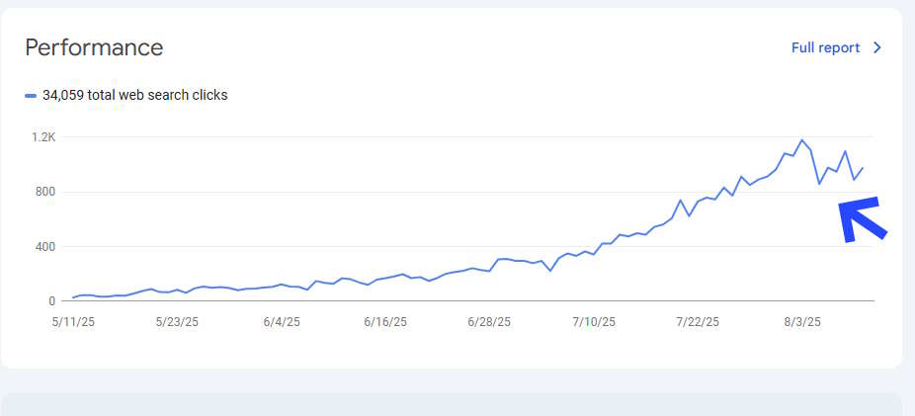Click the blue legend marker for web clicks
This screenshot has height=416, width=915.
tap(31, 96)
